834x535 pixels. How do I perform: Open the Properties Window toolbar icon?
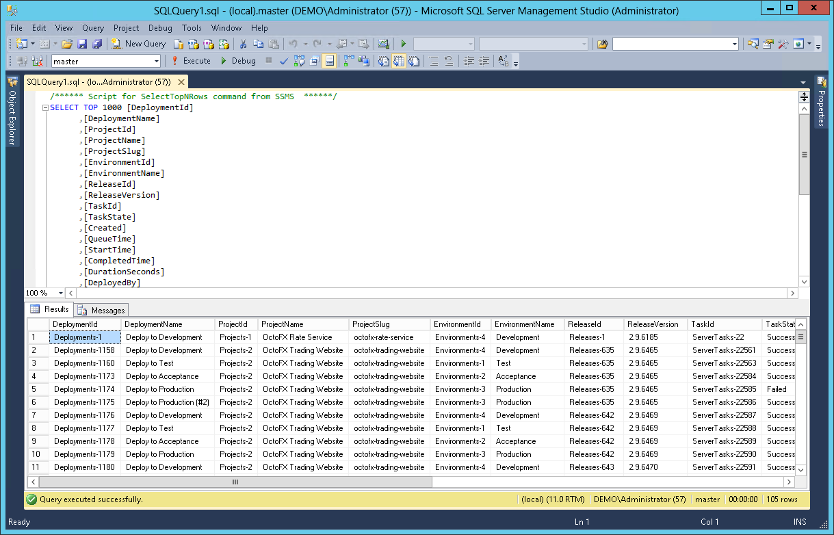pos(768,44)
